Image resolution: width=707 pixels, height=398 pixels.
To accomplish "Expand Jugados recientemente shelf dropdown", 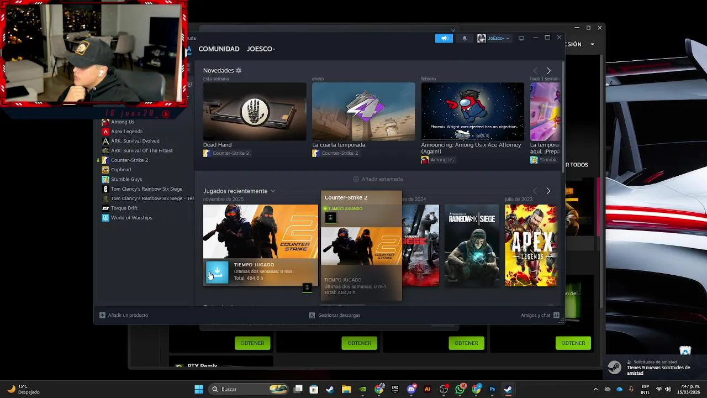I will pos(273,191).
